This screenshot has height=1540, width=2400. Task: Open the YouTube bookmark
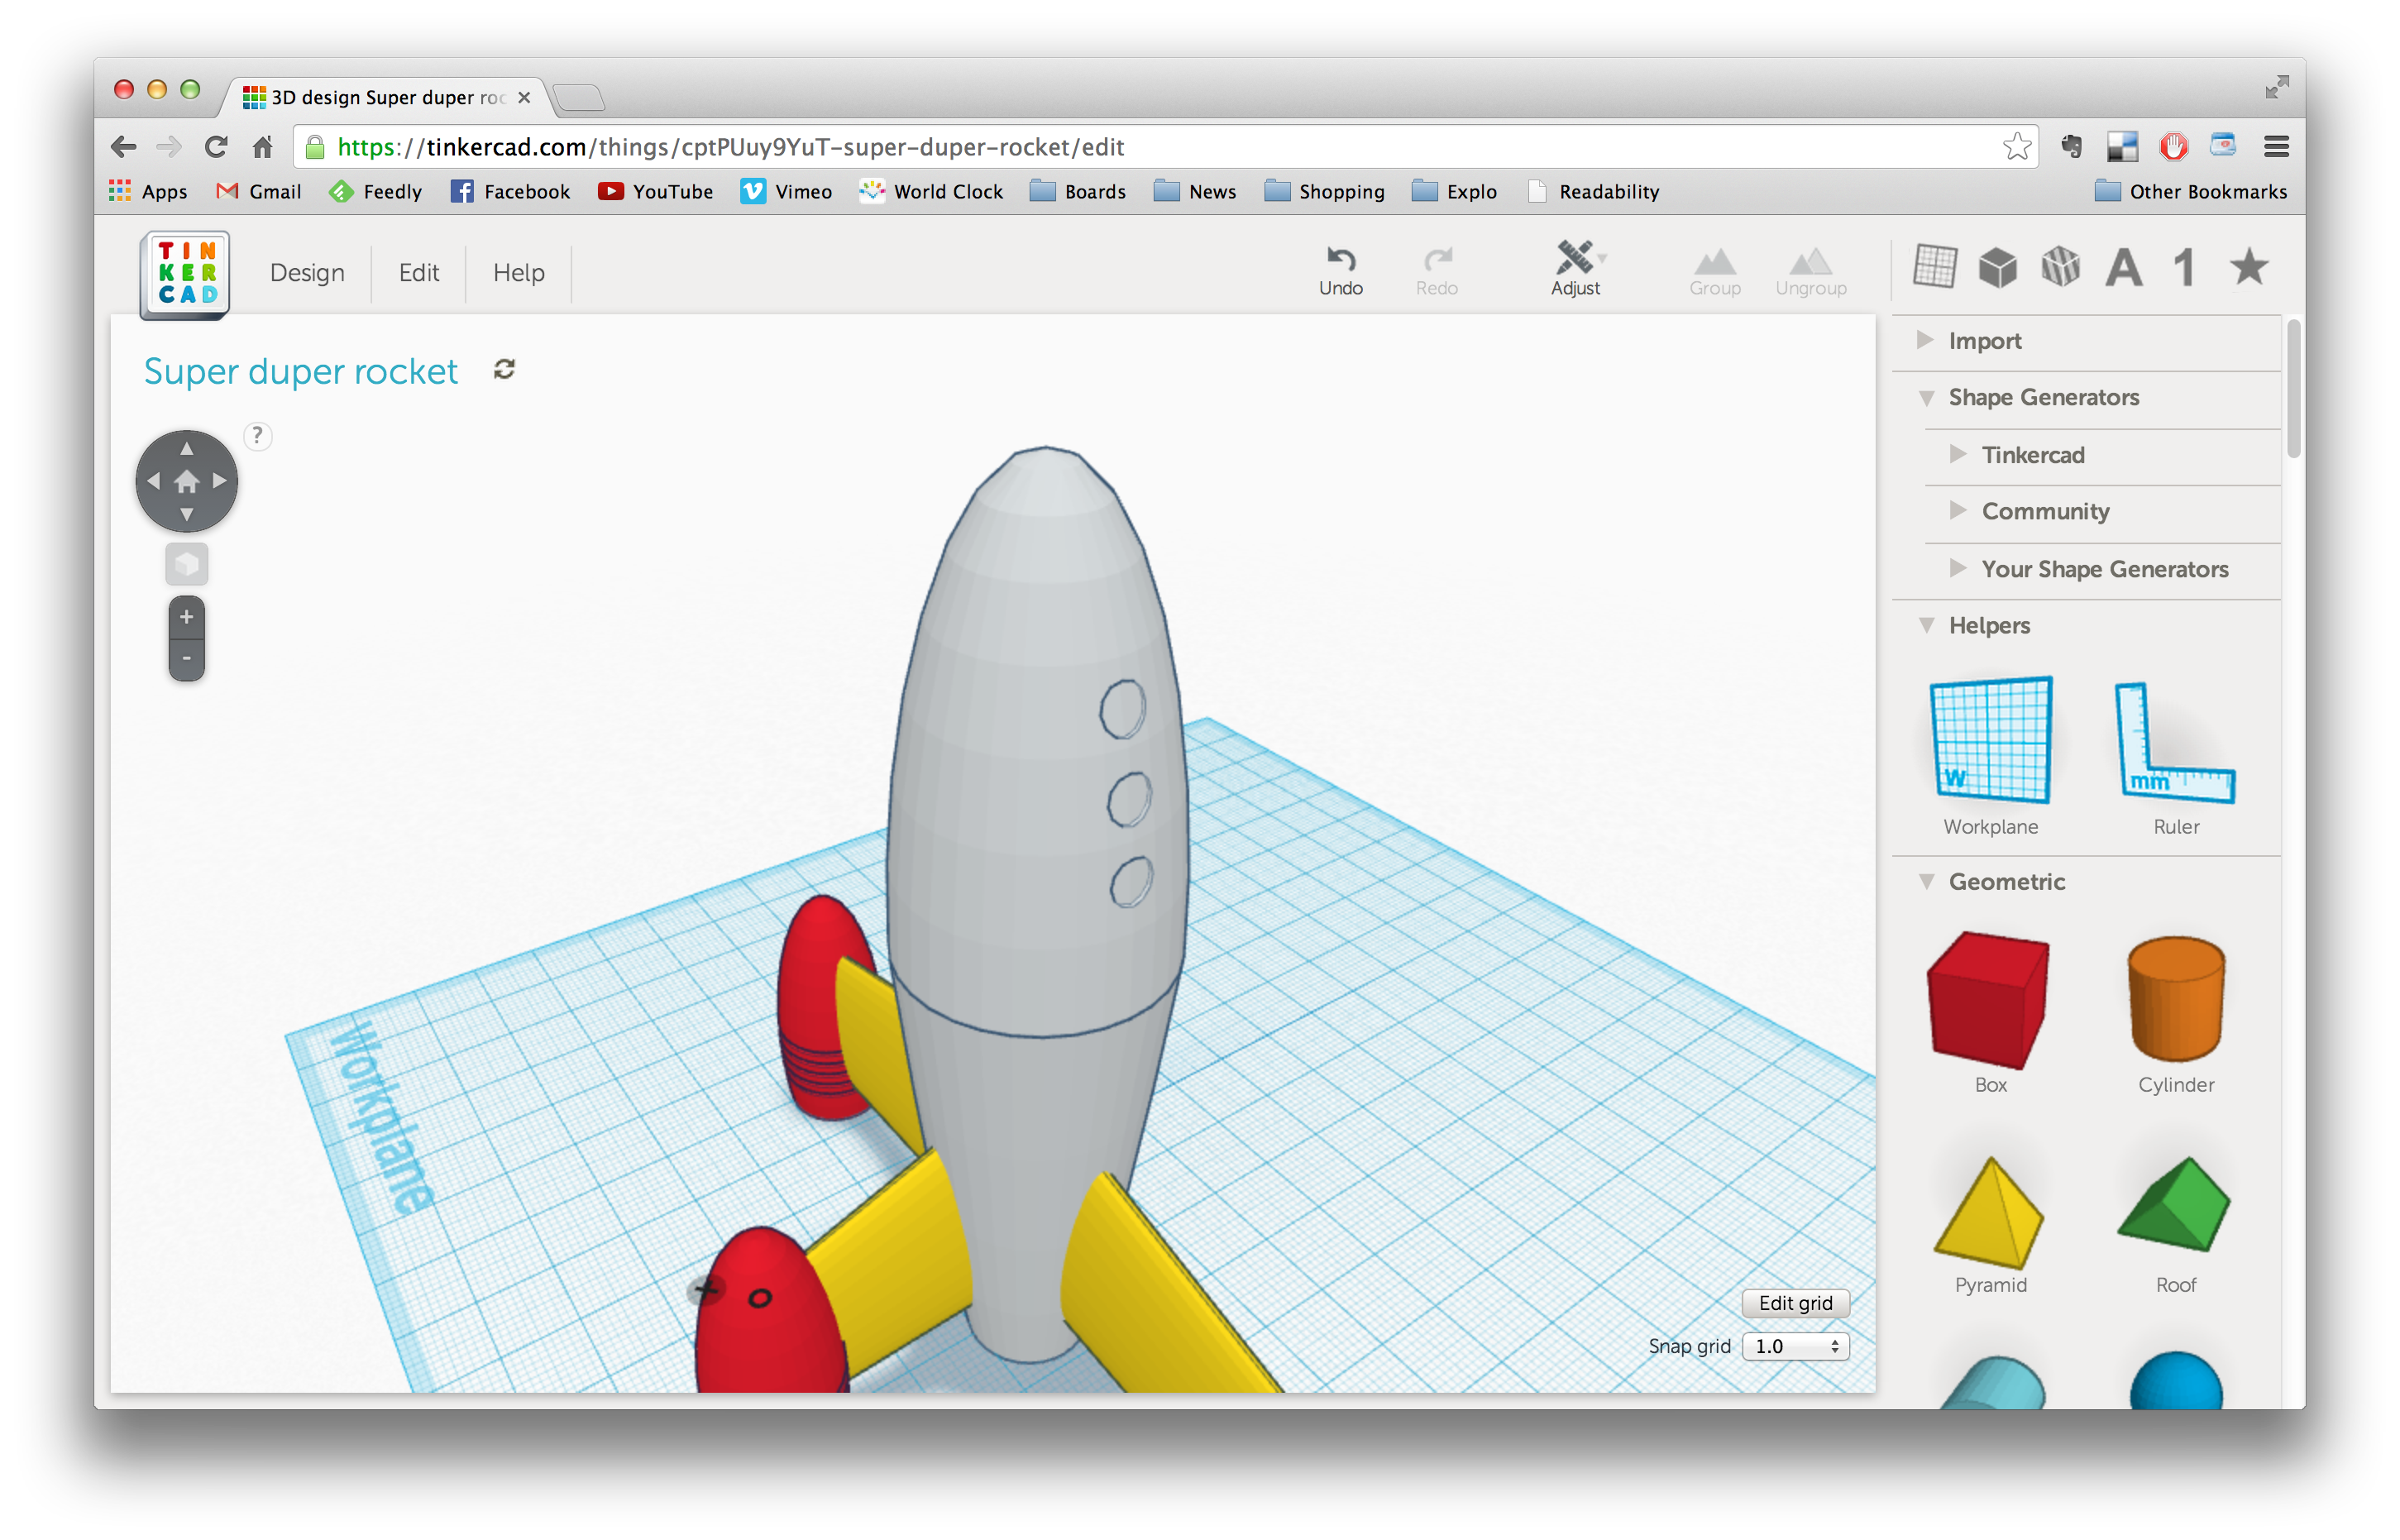pyautogui.click(x=655, y=191)
